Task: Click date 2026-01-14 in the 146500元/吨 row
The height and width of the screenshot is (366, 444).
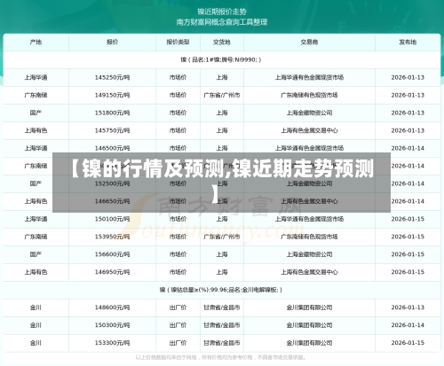Action: (x=408, y=148)
